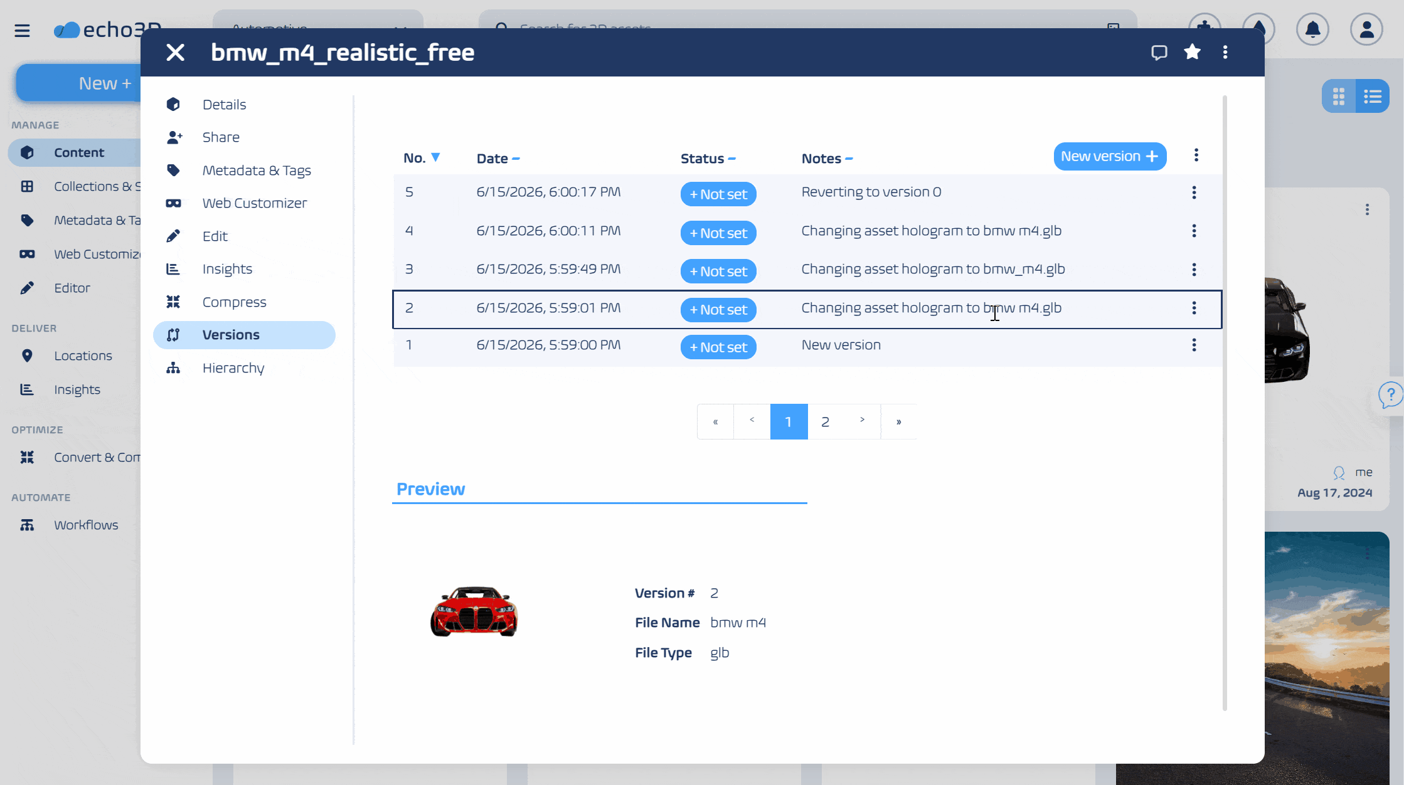Select 'Changing asset hologram to bmw_m4.glb' row
Viewport: 1404px width, 785px height.
click(x=807, y=270)
